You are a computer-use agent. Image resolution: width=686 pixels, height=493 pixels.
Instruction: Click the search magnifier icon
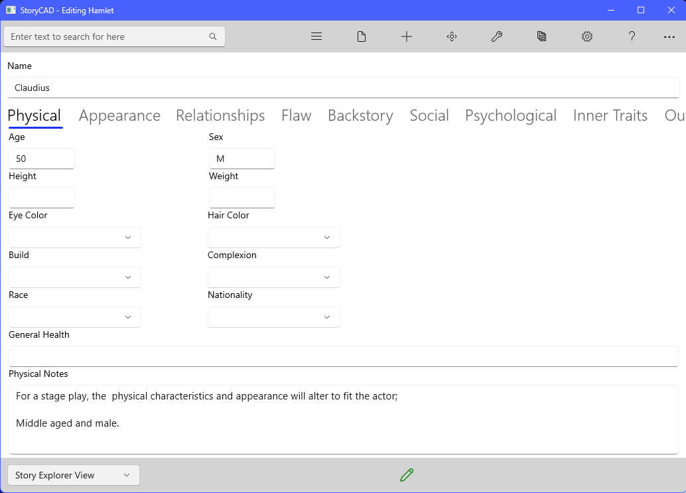click(x=212, y=36)
